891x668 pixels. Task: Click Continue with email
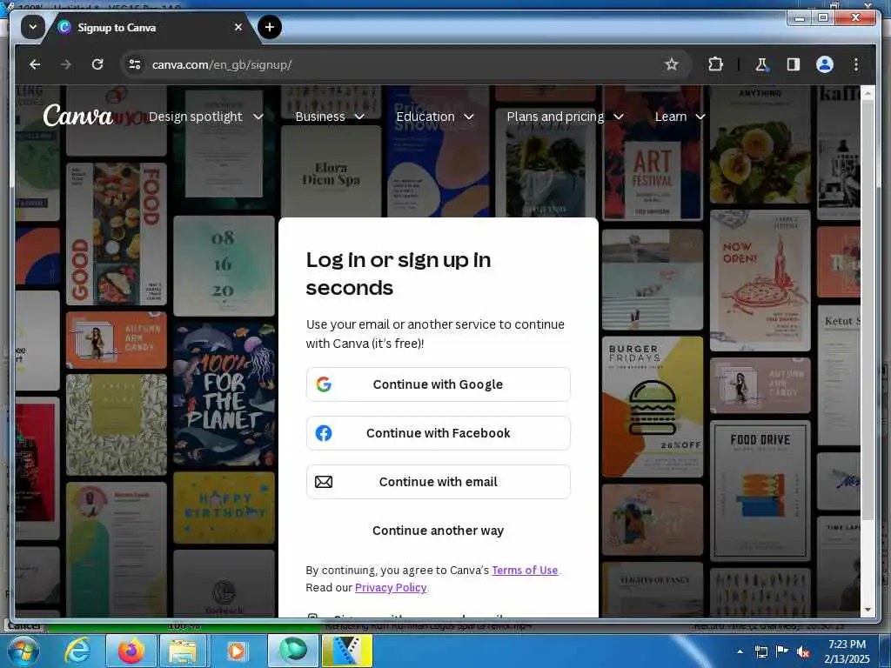[x=439, y=482]
